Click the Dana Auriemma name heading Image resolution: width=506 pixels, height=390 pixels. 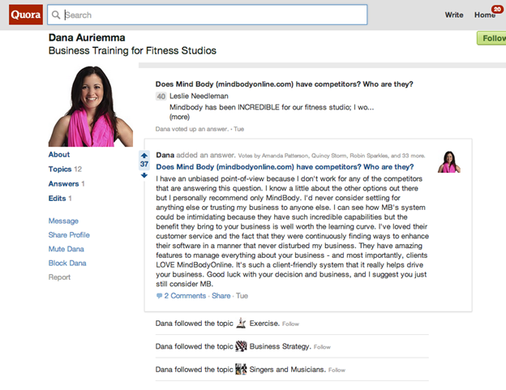tap(87, 38)
